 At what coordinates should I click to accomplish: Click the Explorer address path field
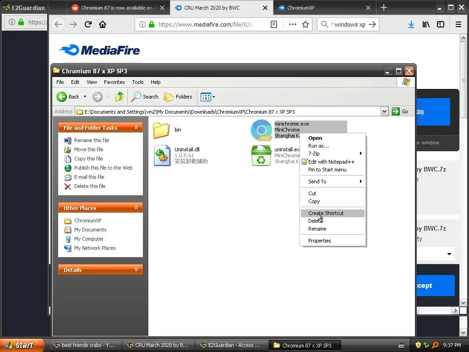coord(228,112)
